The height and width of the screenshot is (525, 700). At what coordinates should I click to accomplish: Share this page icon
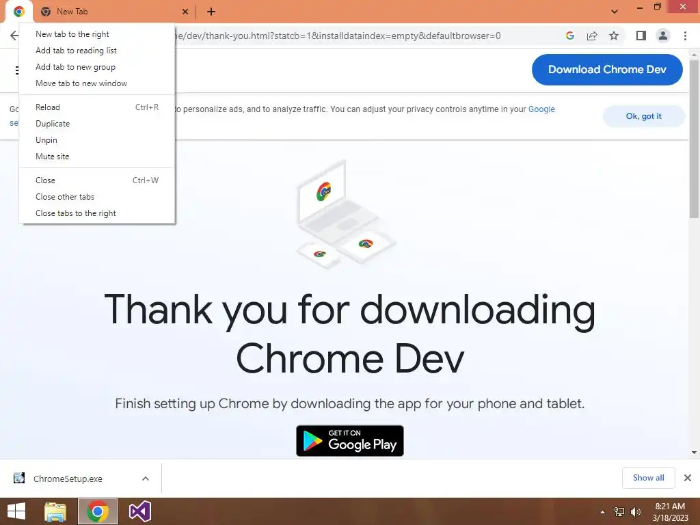click(x=592, y=36)
